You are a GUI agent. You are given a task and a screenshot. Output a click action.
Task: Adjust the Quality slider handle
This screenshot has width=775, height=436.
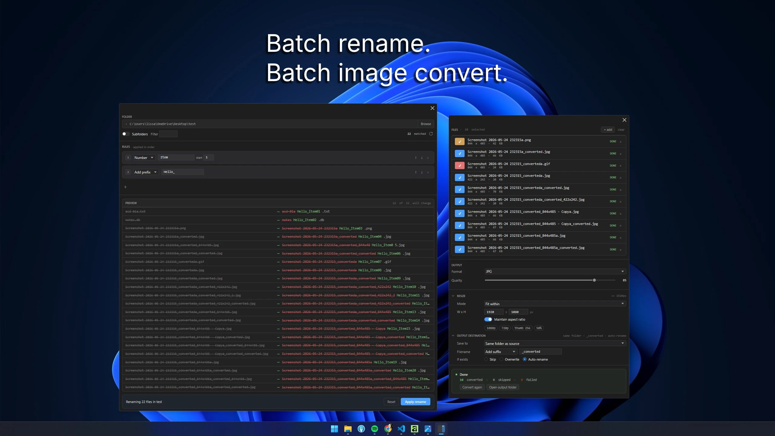point(594,280)
